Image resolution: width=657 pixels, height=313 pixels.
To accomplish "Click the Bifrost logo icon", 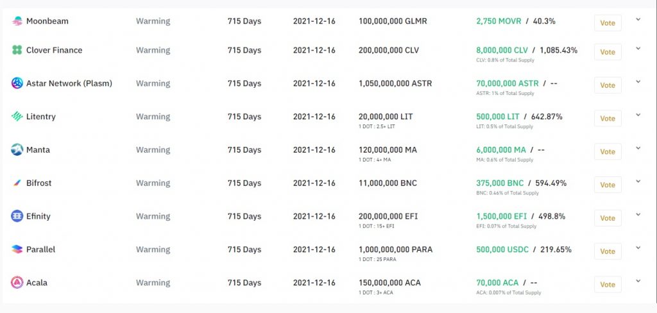I will (x=17, y=183).
